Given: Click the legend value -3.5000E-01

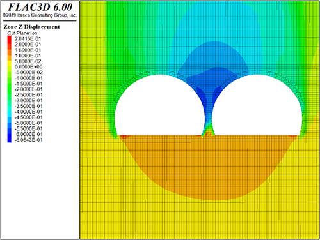Looking at the screenshot, I should pyautogui.click(x=28, y=106).
